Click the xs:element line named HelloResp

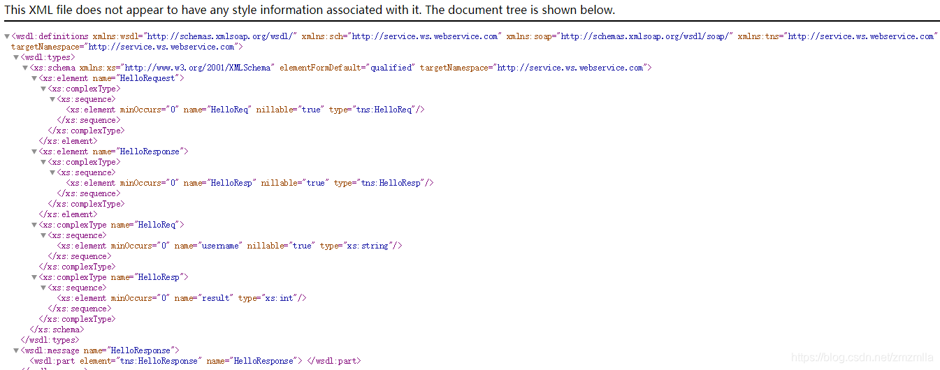pos(250,183)
